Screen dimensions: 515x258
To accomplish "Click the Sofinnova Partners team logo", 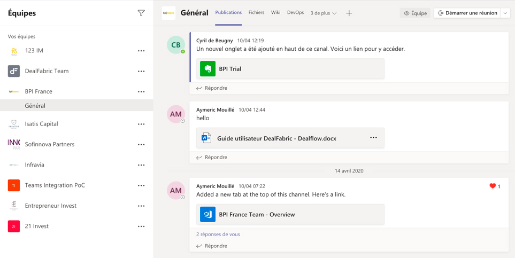I will click(x=14, y=144).
